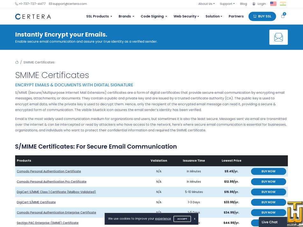Open the DigiCert S/MIME Certificate link
This screenshot has height=227, width=303.
click(36, 202)
